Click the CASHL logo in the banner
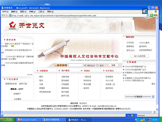The image size is (162, 122). click(x=12, y=25)
